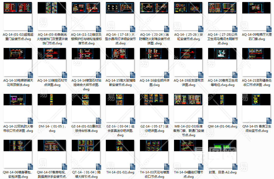
Task: Select QM-14-06墙身硬包、软包详图 thumbnail
Action: coord(18,154)
